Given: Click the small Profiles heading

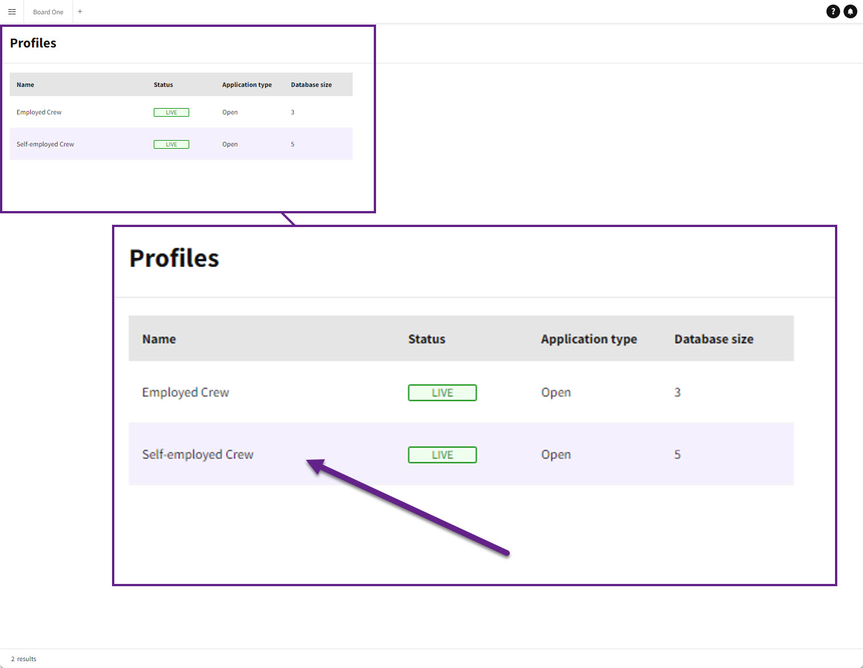Looking at the screenshot, I should click(x=33, y=43).
